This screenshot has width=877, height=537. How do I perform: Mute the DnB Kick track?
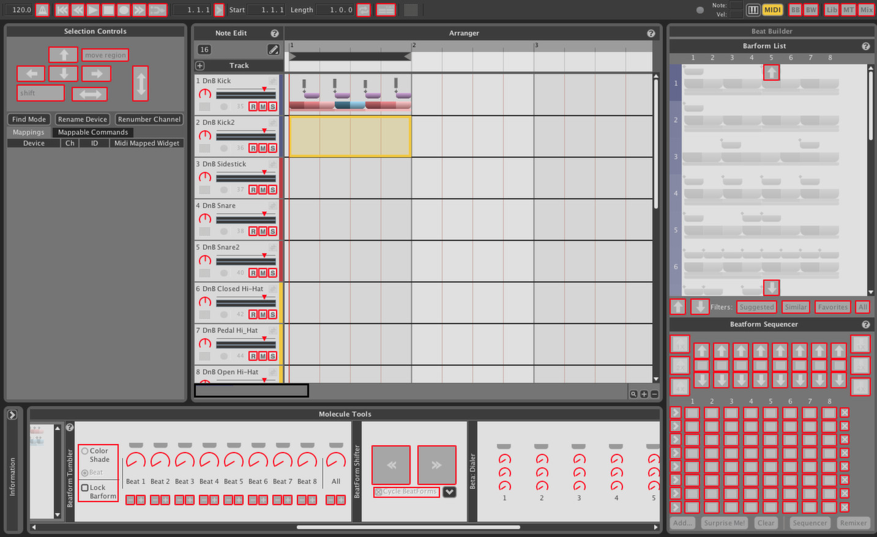pos(263,106)
